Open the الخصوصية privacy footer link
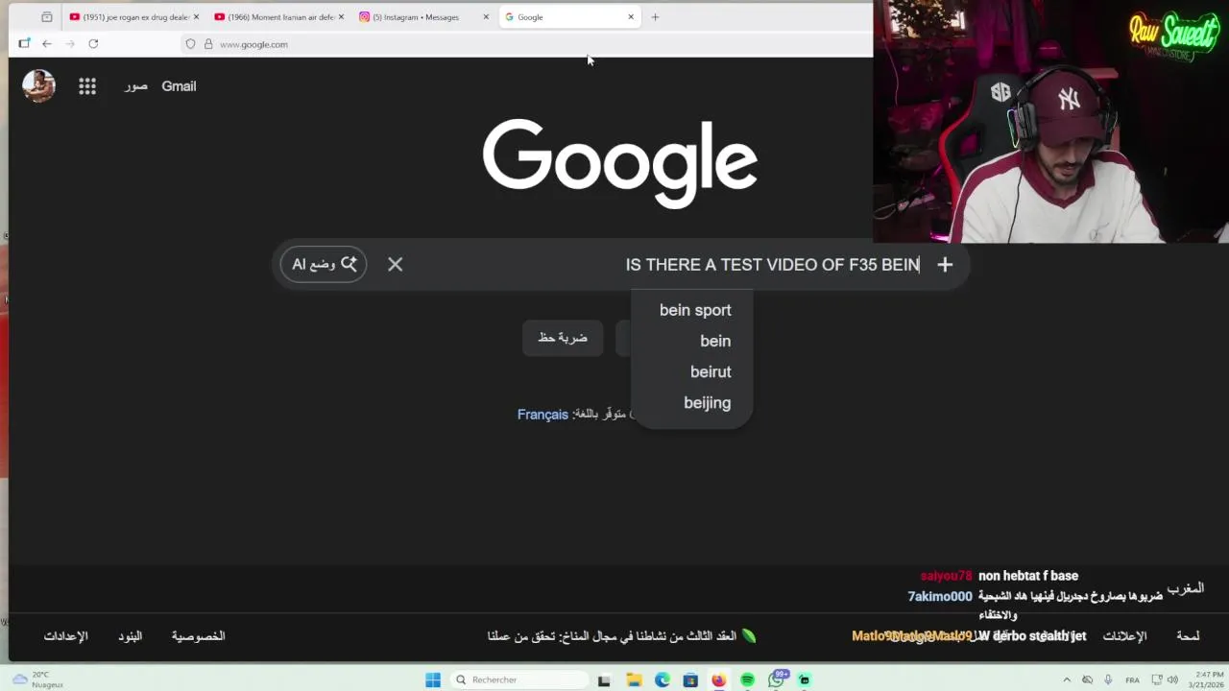This screenshot has width=1229, height=691. click(x=199, y=636)
